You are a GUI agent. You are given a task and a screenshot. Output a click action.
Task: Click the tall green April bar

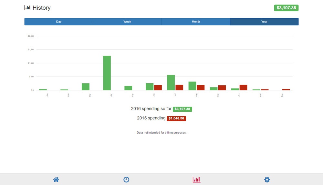tap(107, 73)
